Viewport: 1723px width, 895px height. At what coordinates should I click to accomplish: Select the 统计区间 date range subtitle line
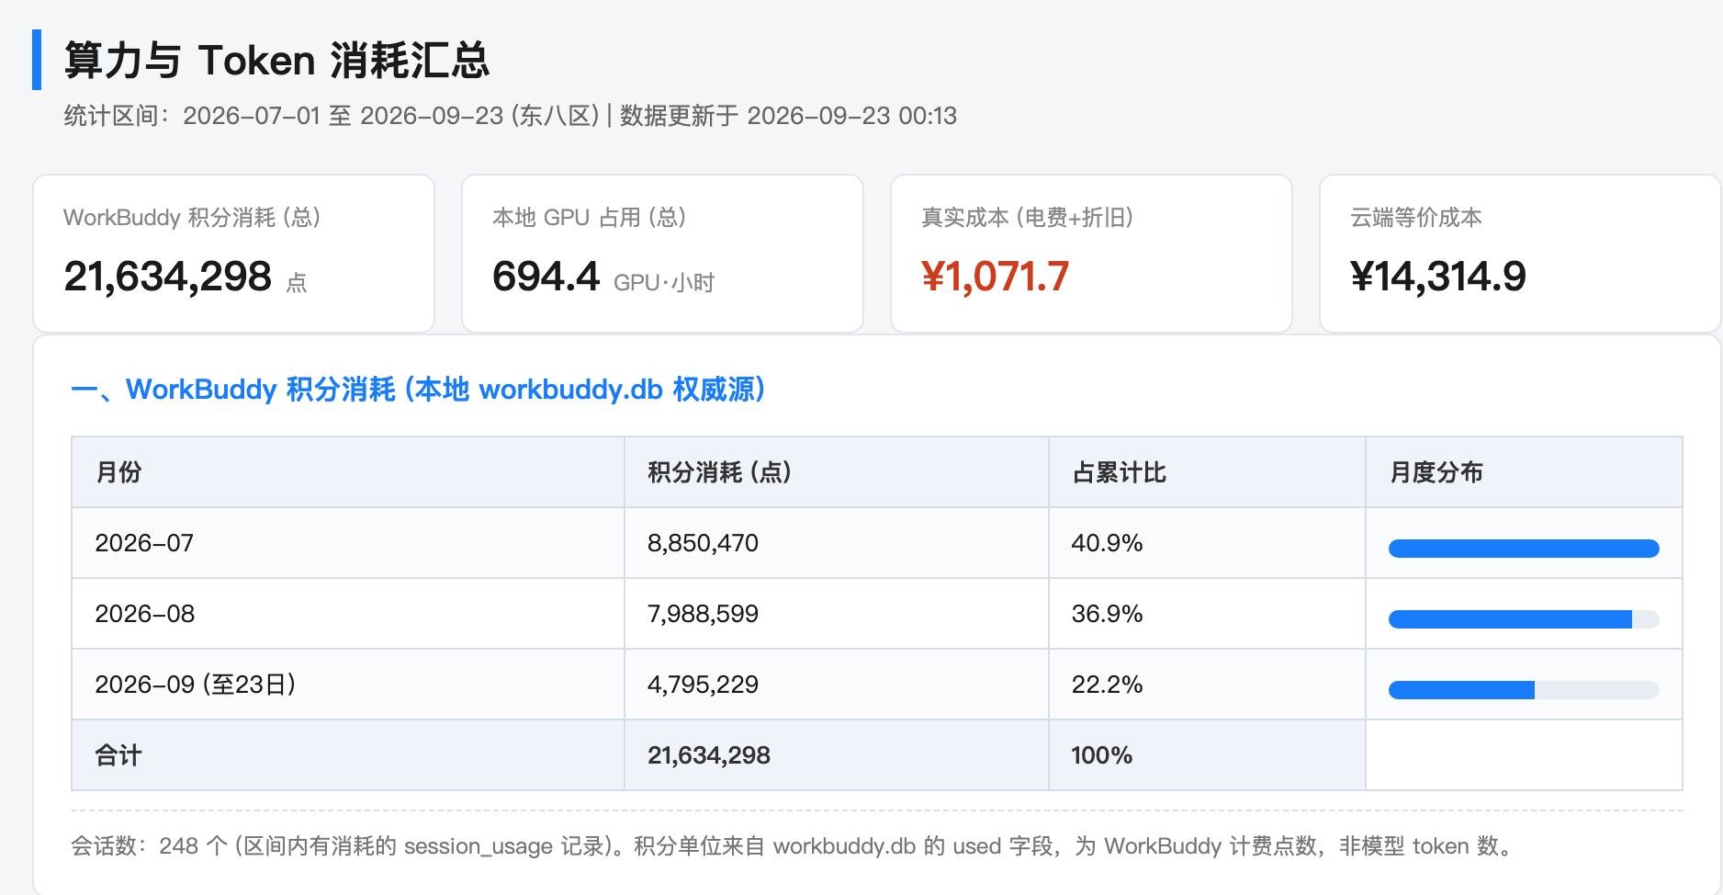510,116
